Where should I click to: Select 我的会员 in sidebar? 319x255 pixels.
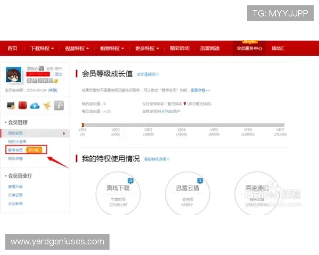point(15,133)
